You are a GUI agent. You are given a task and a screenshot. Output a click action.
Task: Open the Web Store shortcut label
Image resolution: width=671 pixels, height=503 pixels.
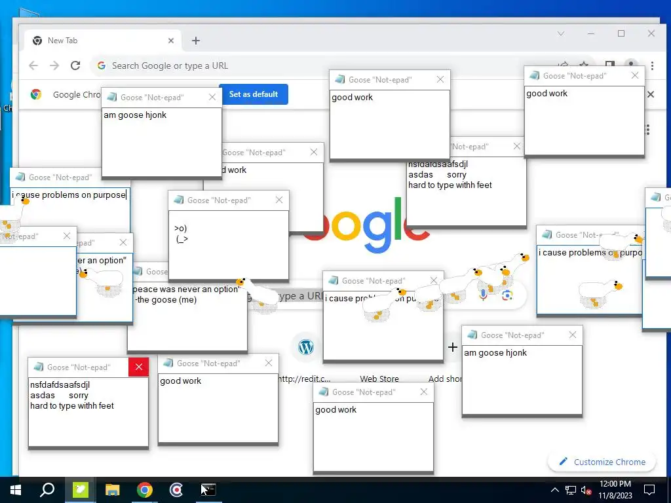coord(379,379)
